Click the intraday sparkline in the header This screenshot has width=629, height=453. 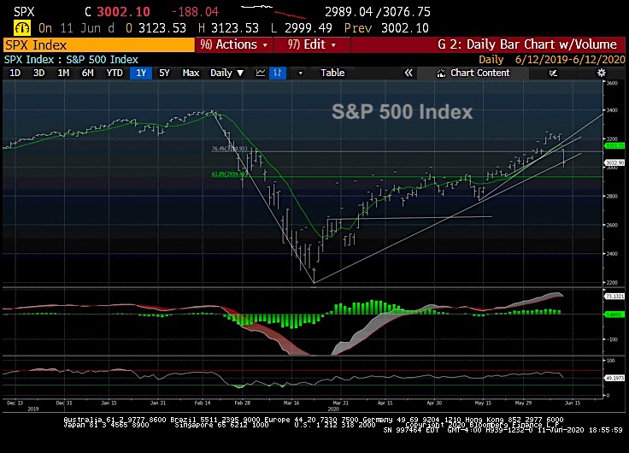point(273,12)
